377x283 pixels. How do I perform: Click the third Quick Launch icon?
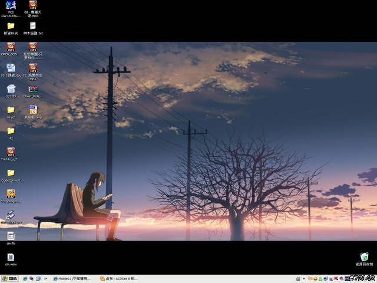coord(38,279)
